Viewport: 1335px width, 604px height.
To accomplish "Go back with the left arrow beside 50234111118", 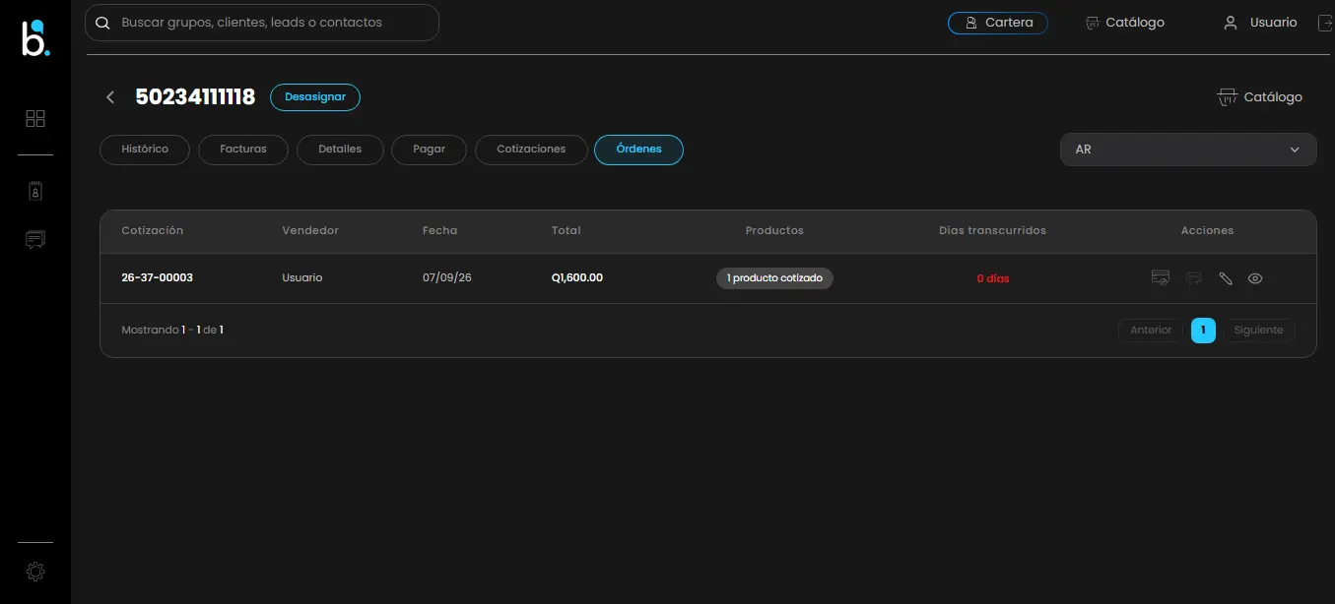I will (110, 97).
